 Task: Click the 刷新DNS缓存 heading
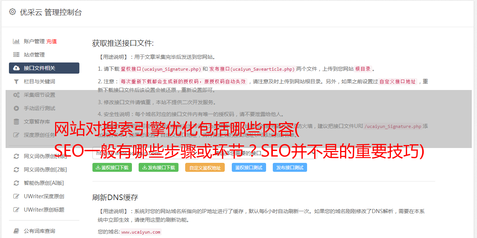point(115,197)
